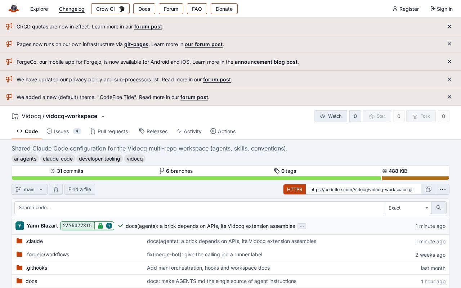This screenshot has height=288, width=461.
Task: Open the .githooks folder
Action: [x=36, y=268]
